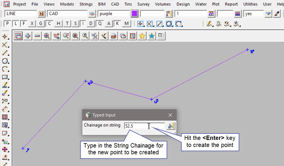Screen dimensions: 284x166
Task: Toggle the K snap button
Action: [x=117, y=24]
